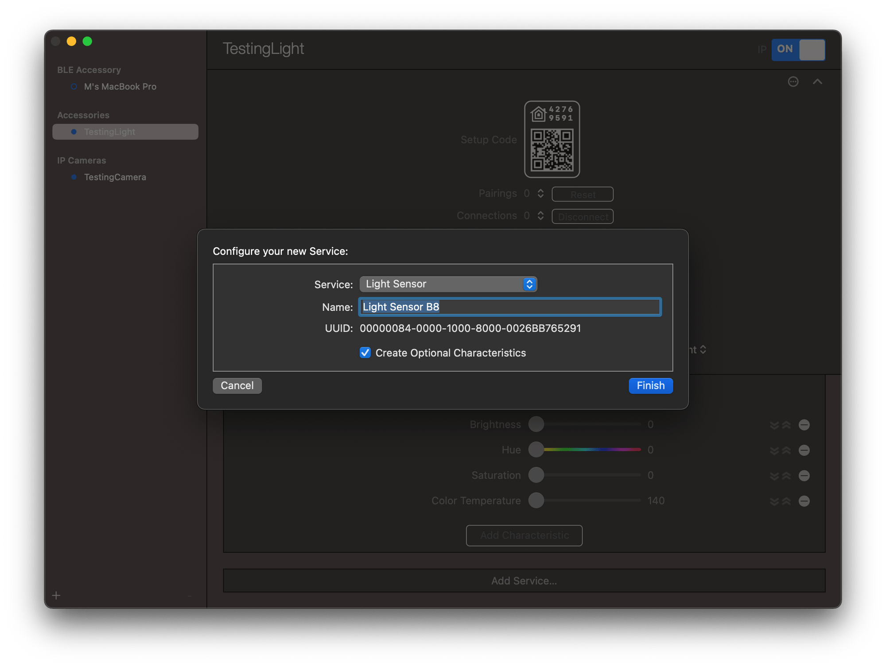The width and height of the screenshot is (886, 667).
Task: Remove the Hue characteristic
Action: pos(804,450)
